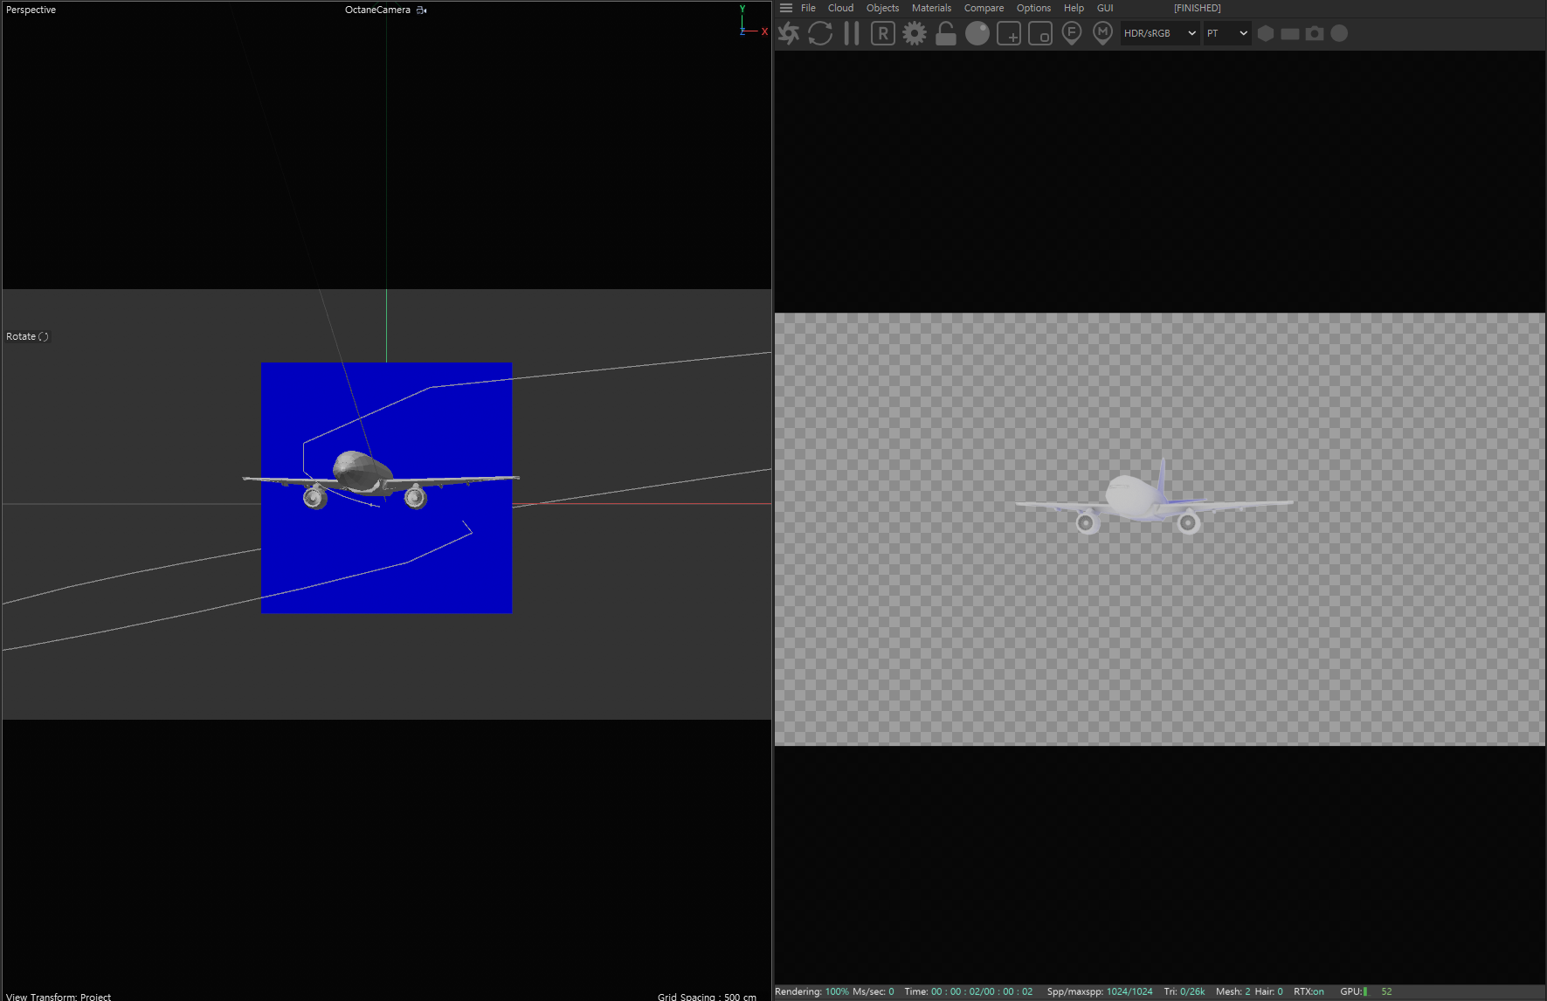1547x1001 pixels.
Task: Enable the film region square icon
Action: coord(1040,33)
